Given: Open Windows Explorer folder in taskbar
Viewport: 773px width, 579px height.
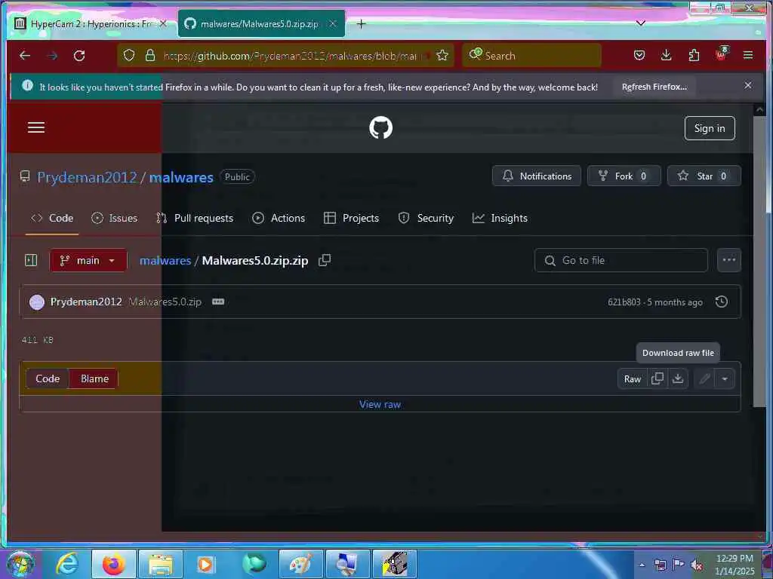Looking at the screenshot, I should point(161,564).
